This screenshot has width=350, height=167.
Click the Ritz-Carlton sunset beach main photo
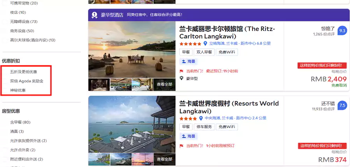131,49
